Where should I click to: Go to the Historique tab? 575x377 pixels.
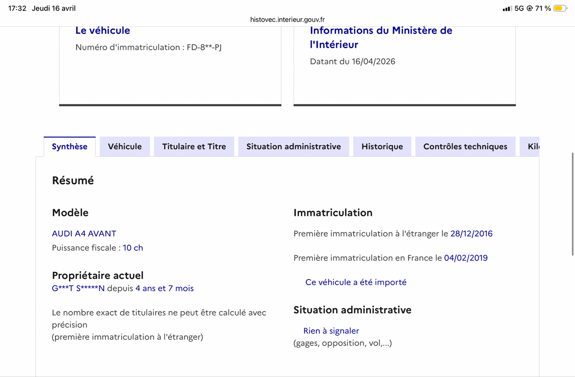382,146
